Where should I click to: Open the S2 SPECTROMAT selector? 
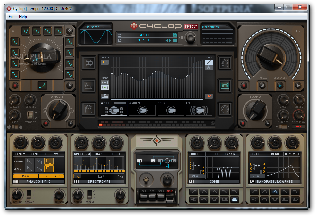(x=99, y=181)
